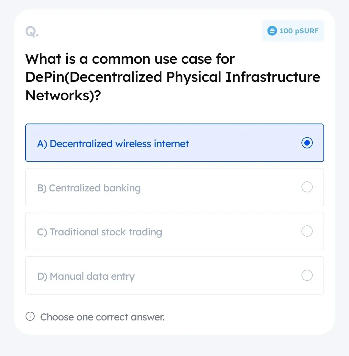The width and height of the screenshot is (349, 356).
Task: Click the circular token symbol on the reward badge
Action: [x=272, y=31]
